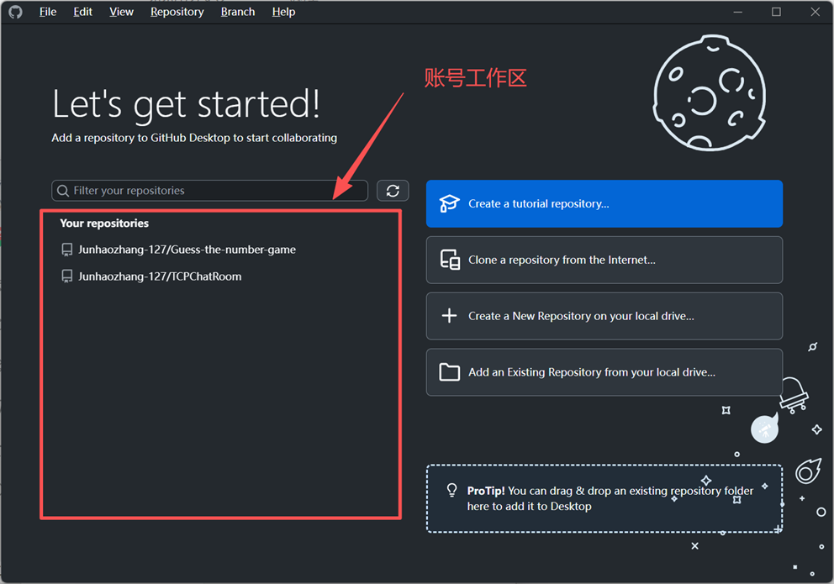Refresh the repository list with sync icon
Image resolution: width=834 pixels, height=584 pixels.
coord(393,191)
